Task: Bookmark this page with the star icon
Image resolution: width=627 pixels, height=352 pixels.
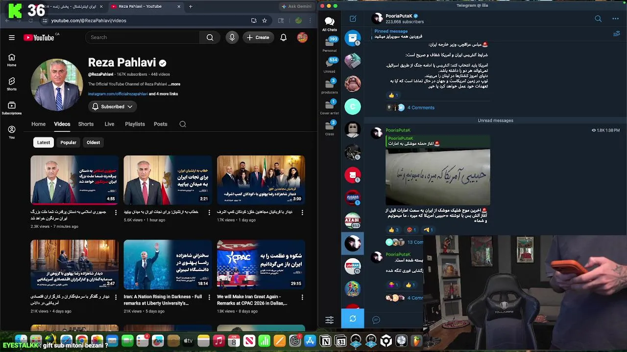Action: [x=265, y=21]
